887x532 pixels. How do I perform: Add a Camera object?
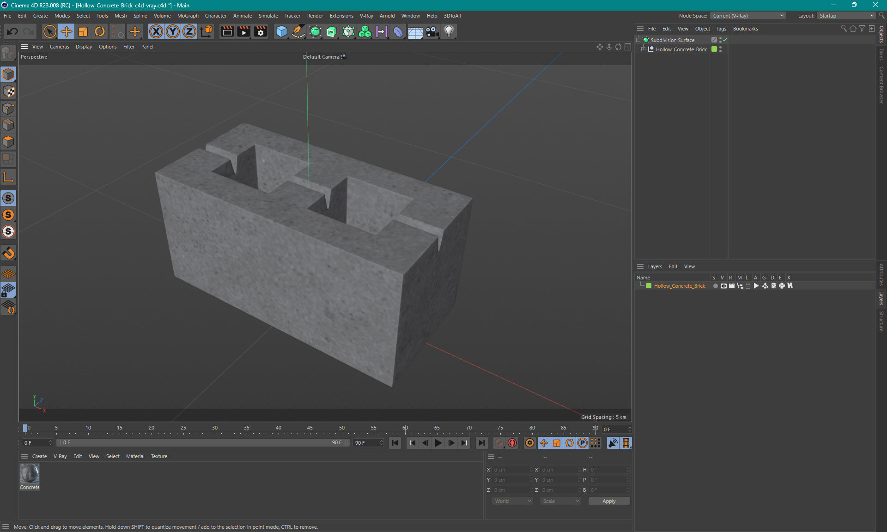coord(432,31)
